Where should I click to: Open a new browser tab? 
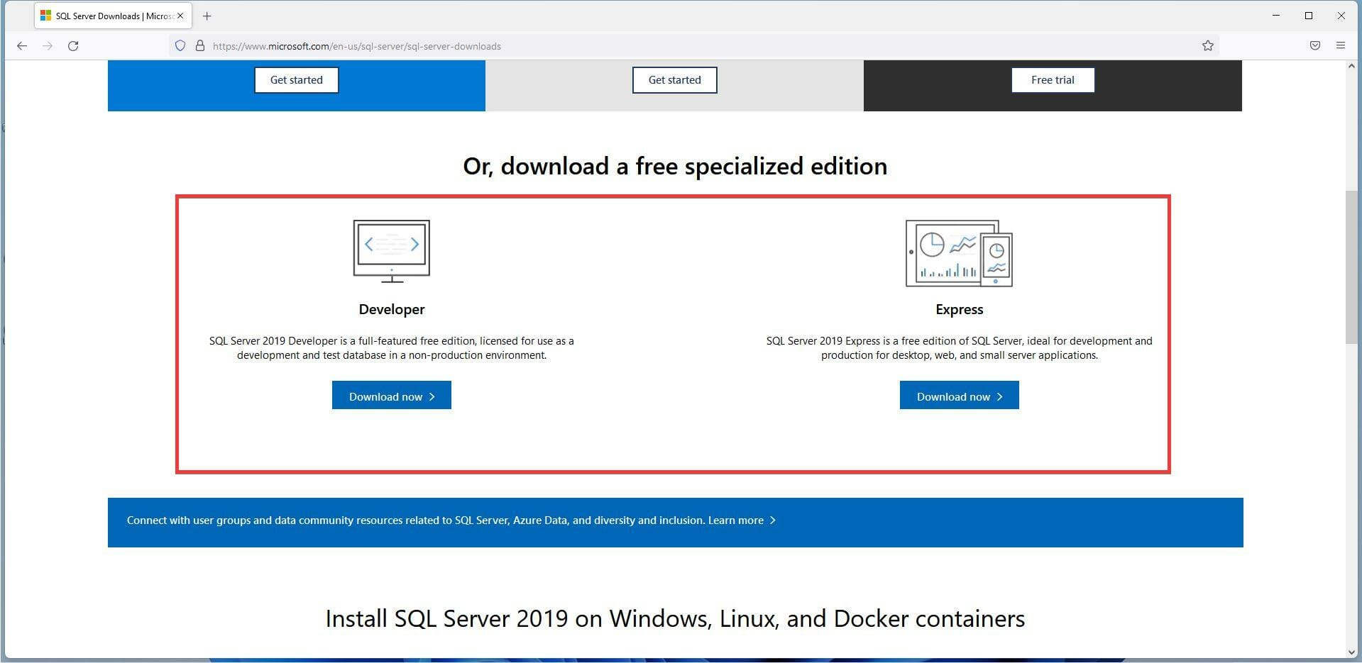[207, 16]
